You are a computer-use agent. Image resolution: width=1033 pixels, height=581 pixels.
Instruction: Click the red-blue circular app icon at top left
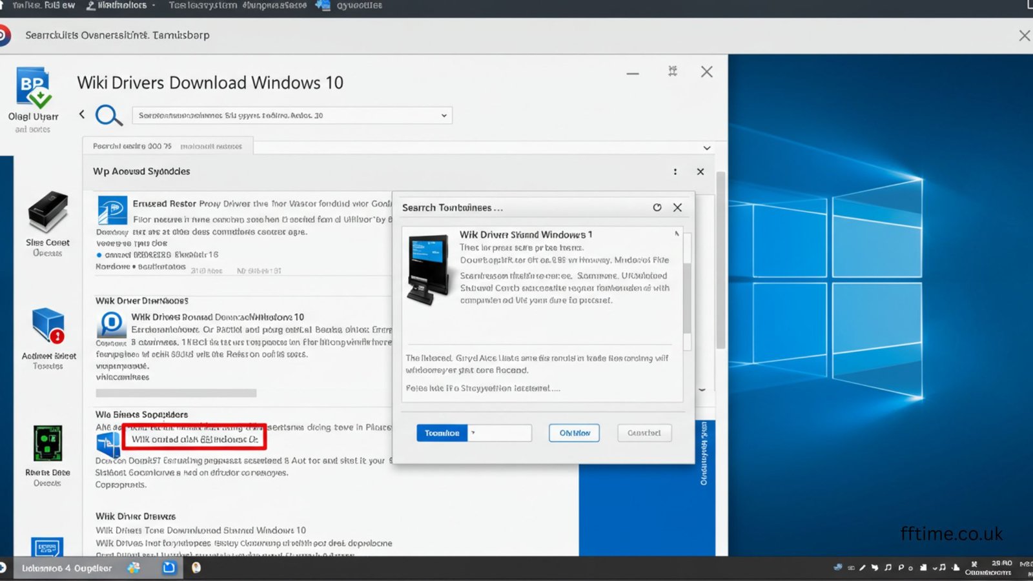tap(5, 35)
